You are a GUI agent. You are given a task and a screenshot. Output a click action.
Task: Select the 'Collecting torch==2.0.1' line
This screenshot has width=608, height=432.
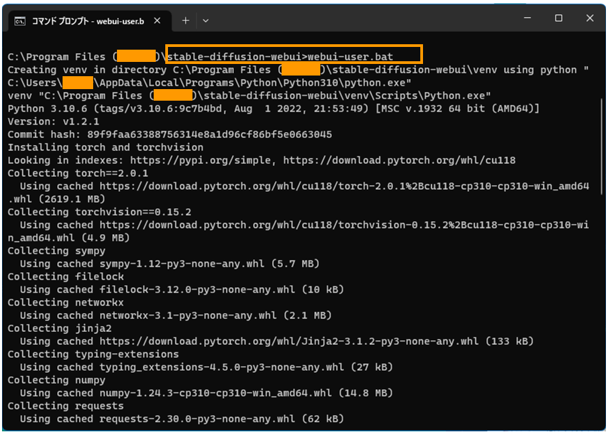[75, 173]
